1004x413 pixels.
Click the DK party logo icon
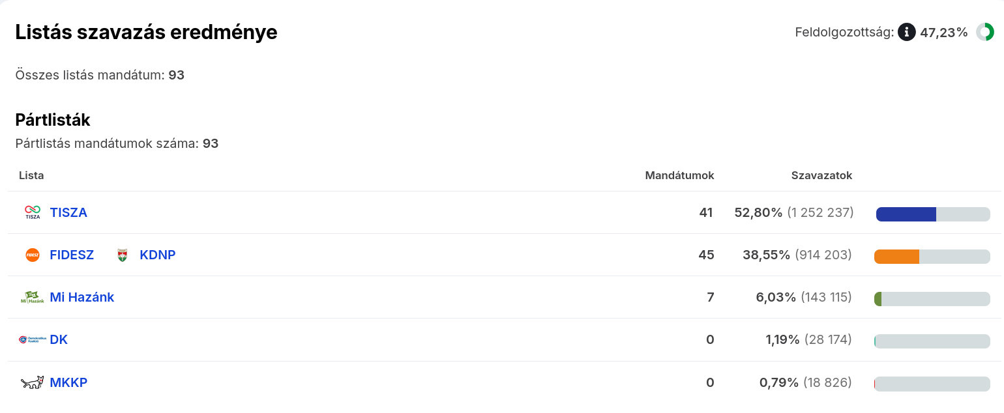pyautogui.click(x=33, y=340)
